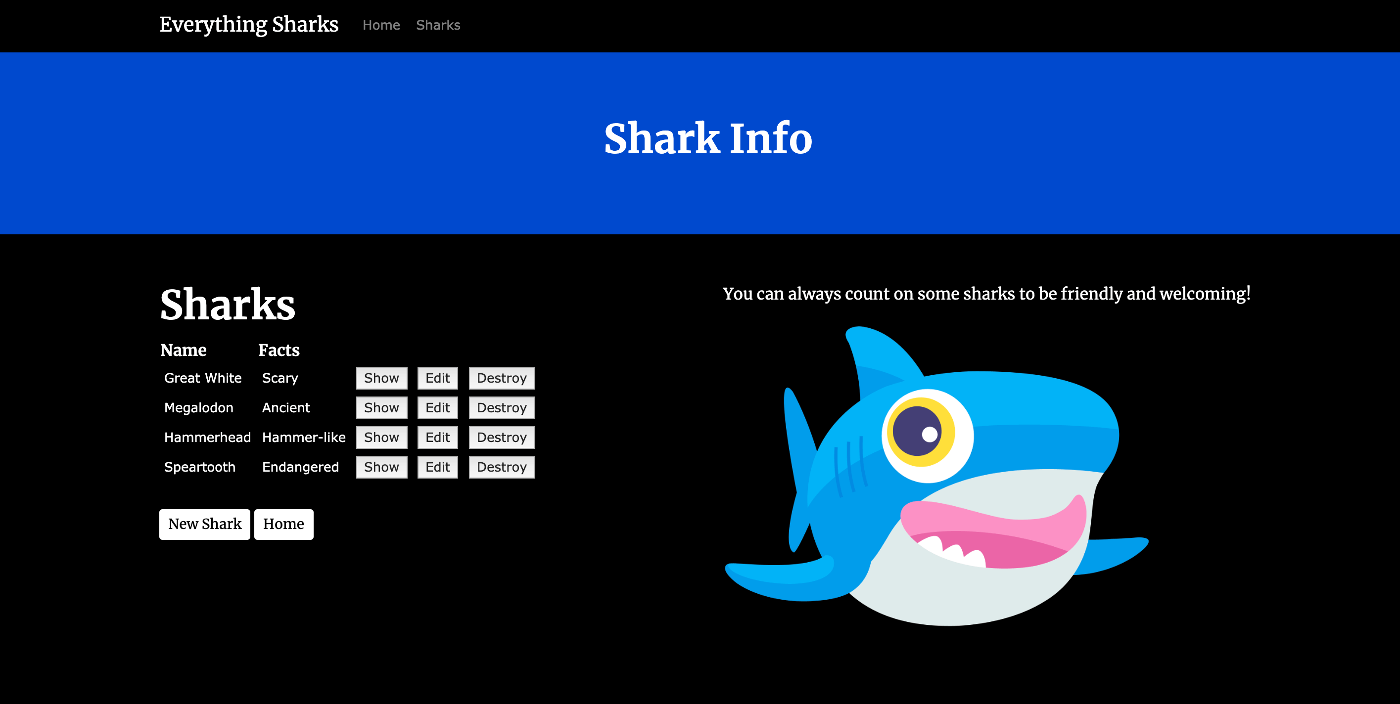Viewport: 1400px width, 704px height.
Task: Click the Destroy button for Megalodon
Action: pyautogui.click(x=501, y=408)
